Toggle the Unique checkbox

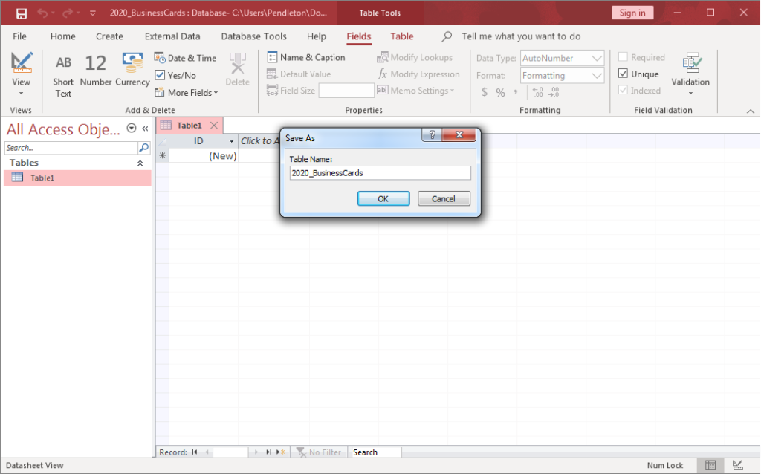(x=624, y=74)
